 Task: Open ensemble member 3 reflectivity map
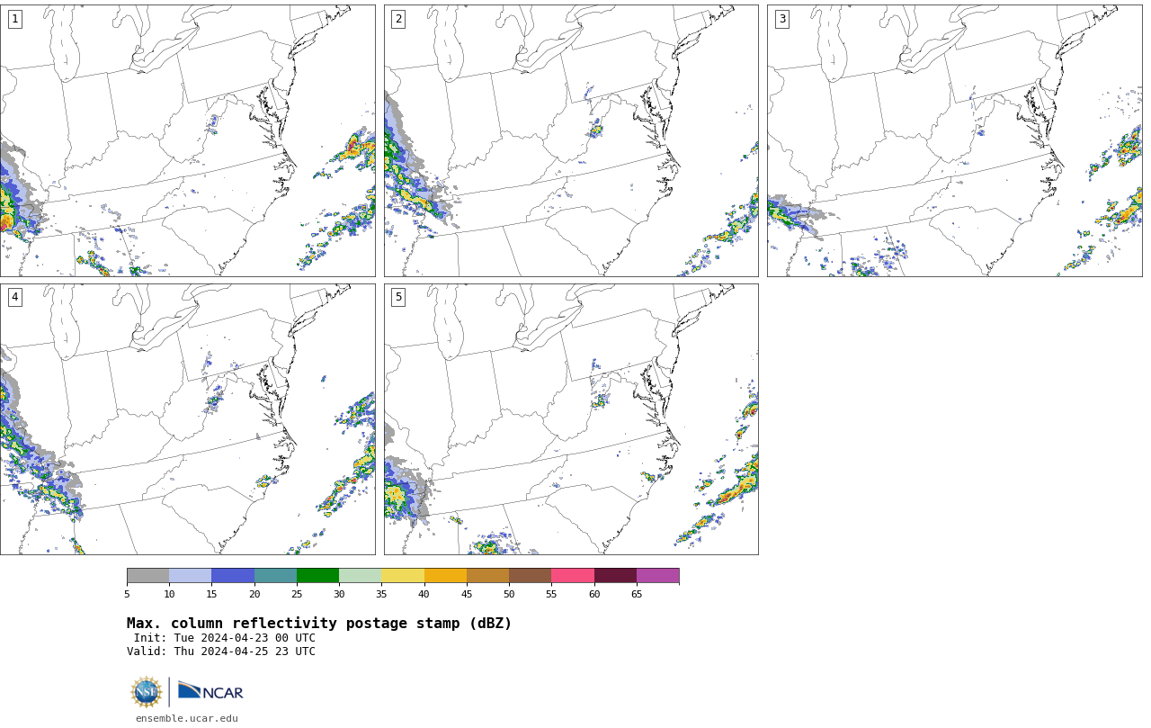pyautogui.click(x=954, y=140)
